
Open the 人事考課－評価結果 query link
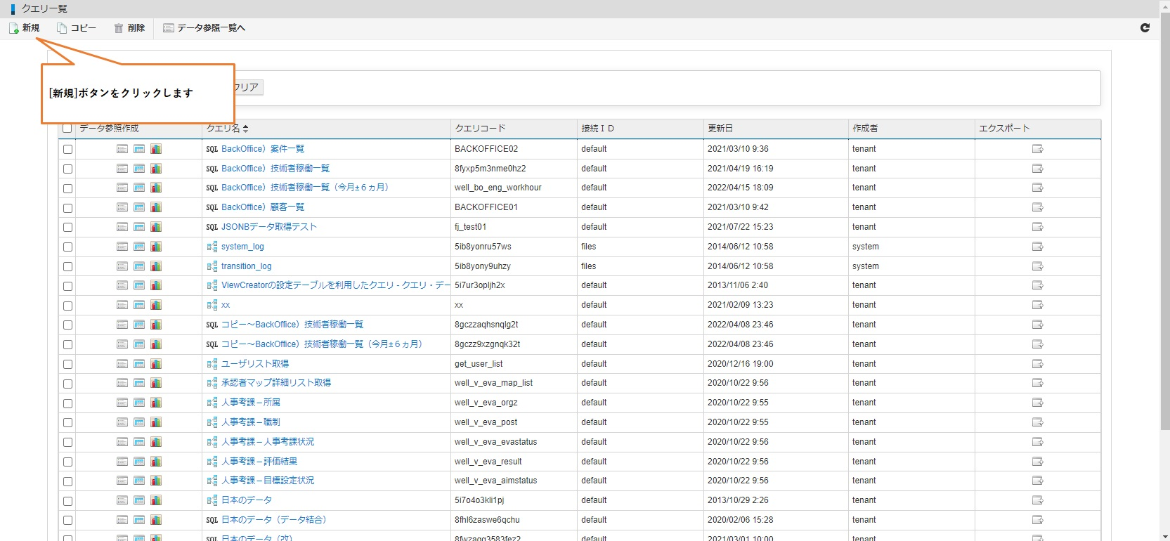[x=259, y=462]
